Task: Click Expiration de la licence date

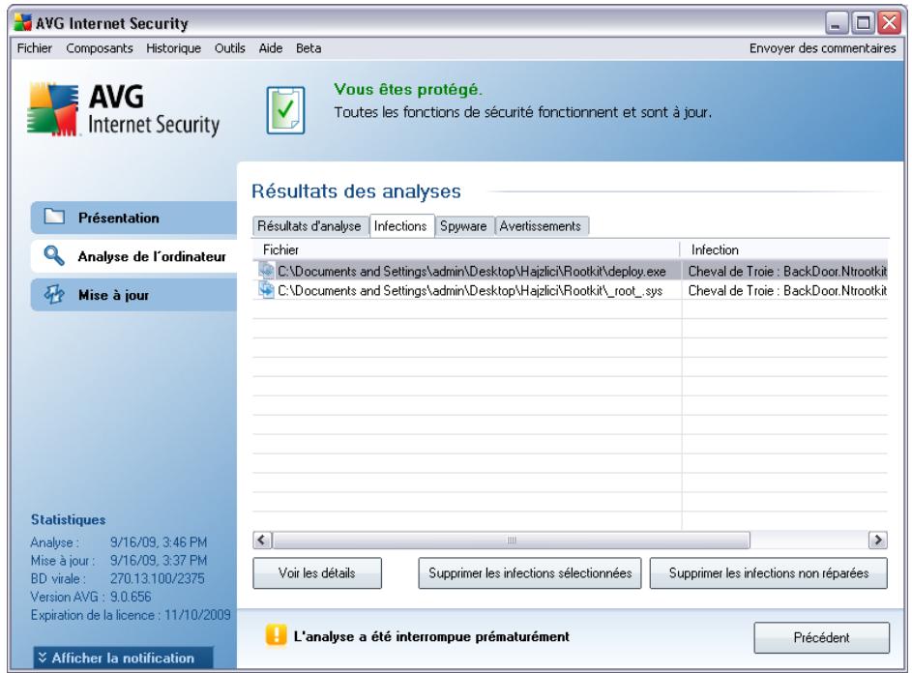Action: click(x=197, y=614)
